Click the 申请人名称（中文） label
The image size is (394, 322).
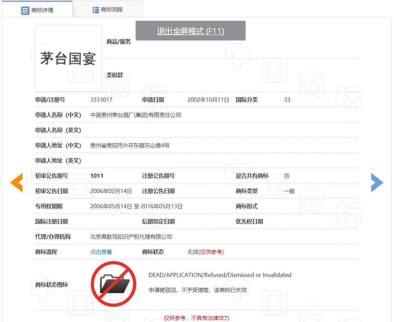click(x=58, y=115)
